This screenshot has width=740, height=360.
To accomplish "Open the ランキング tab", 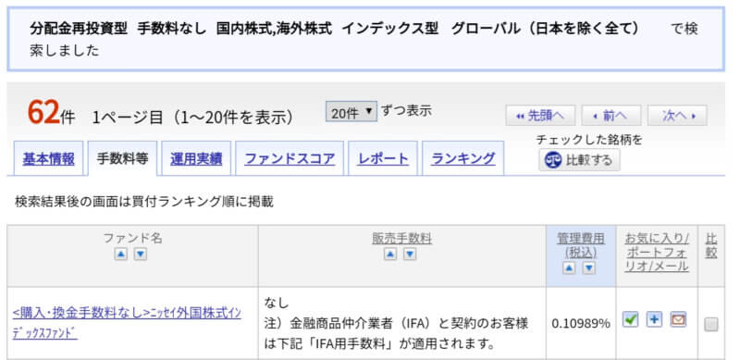I will [x=463, y=159].
